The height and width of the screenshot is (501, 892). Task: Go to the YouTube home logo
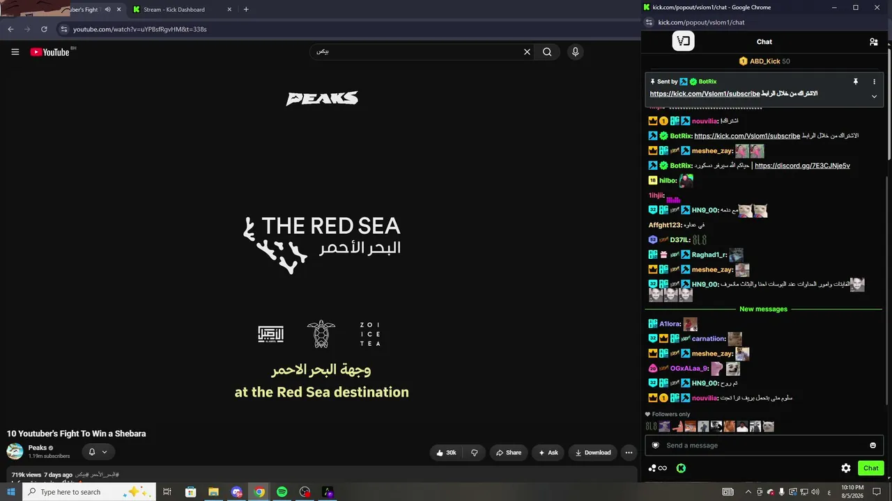tap(49, 51)
